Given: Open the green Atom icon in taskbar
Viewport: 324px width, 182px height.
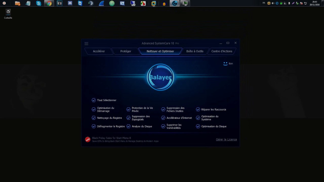Looking at the screenshot, I should click(x=112, y=3).
